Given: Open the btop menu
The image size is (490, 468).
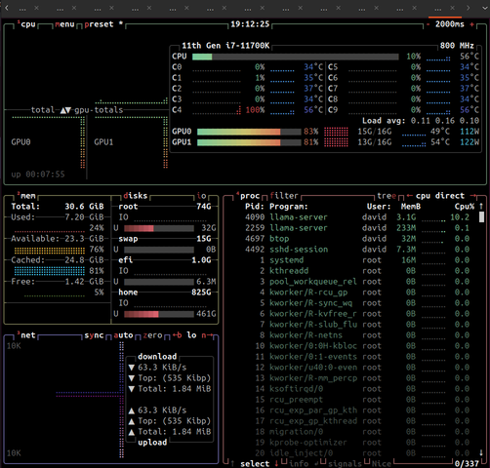Looking at the screenshot, I should pyautogui.click(x=64, y=24).
